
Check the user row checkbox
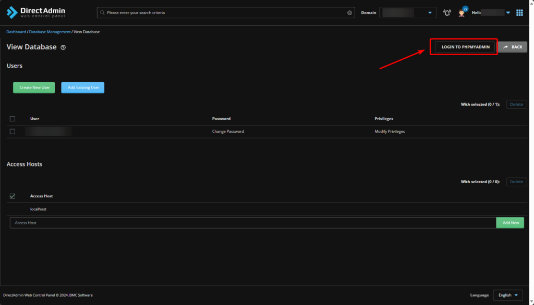coord(13,132)
